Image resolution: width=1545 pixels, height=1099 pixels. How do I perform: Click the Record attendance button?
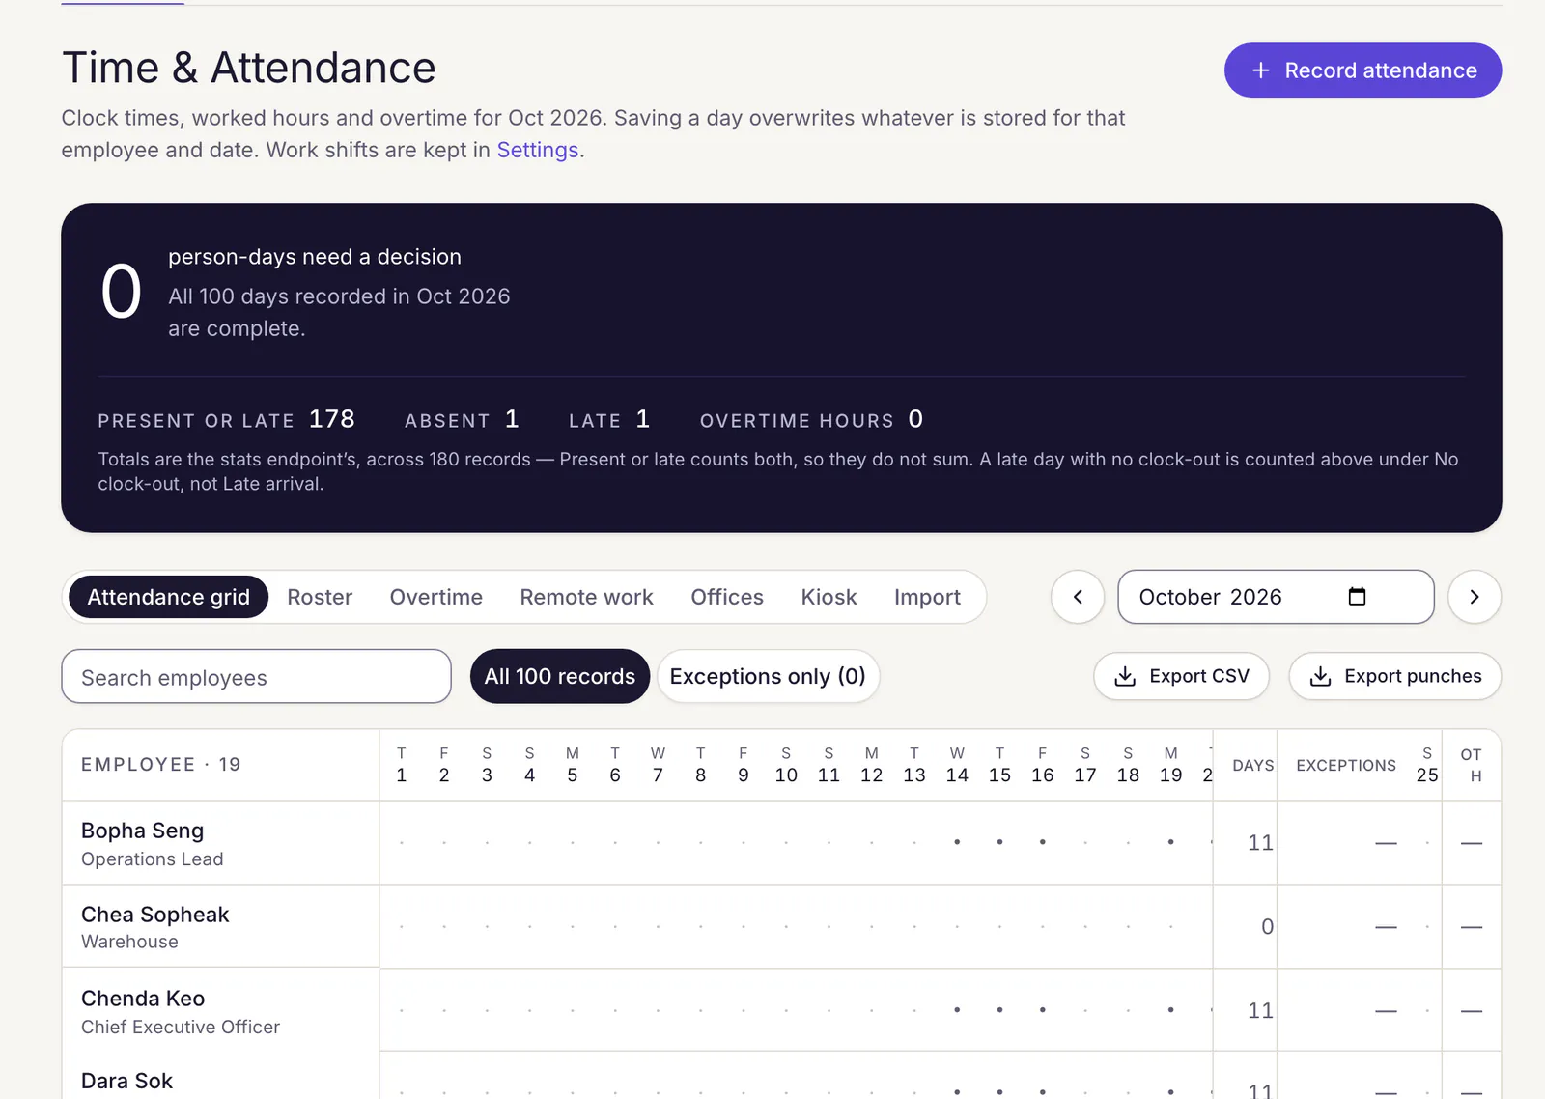point(1362,70)
